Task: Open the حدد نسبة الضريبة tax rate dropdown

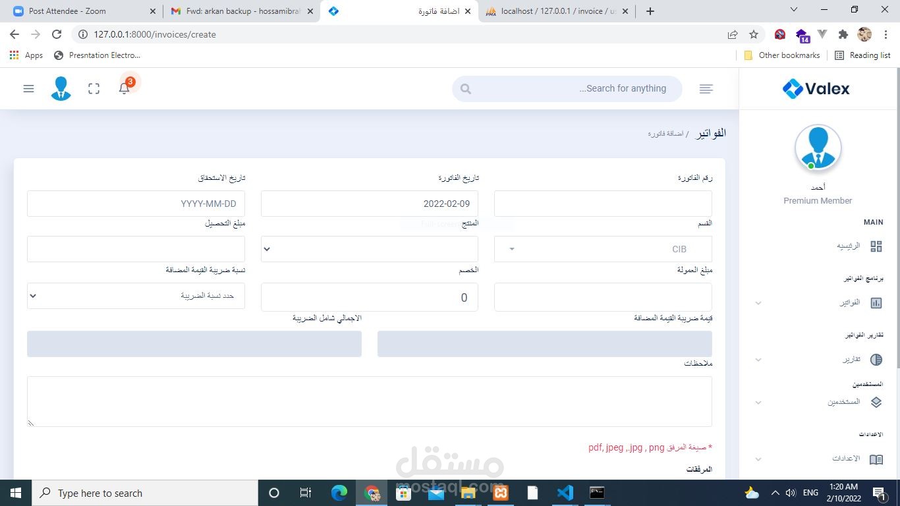Action: 136,296
